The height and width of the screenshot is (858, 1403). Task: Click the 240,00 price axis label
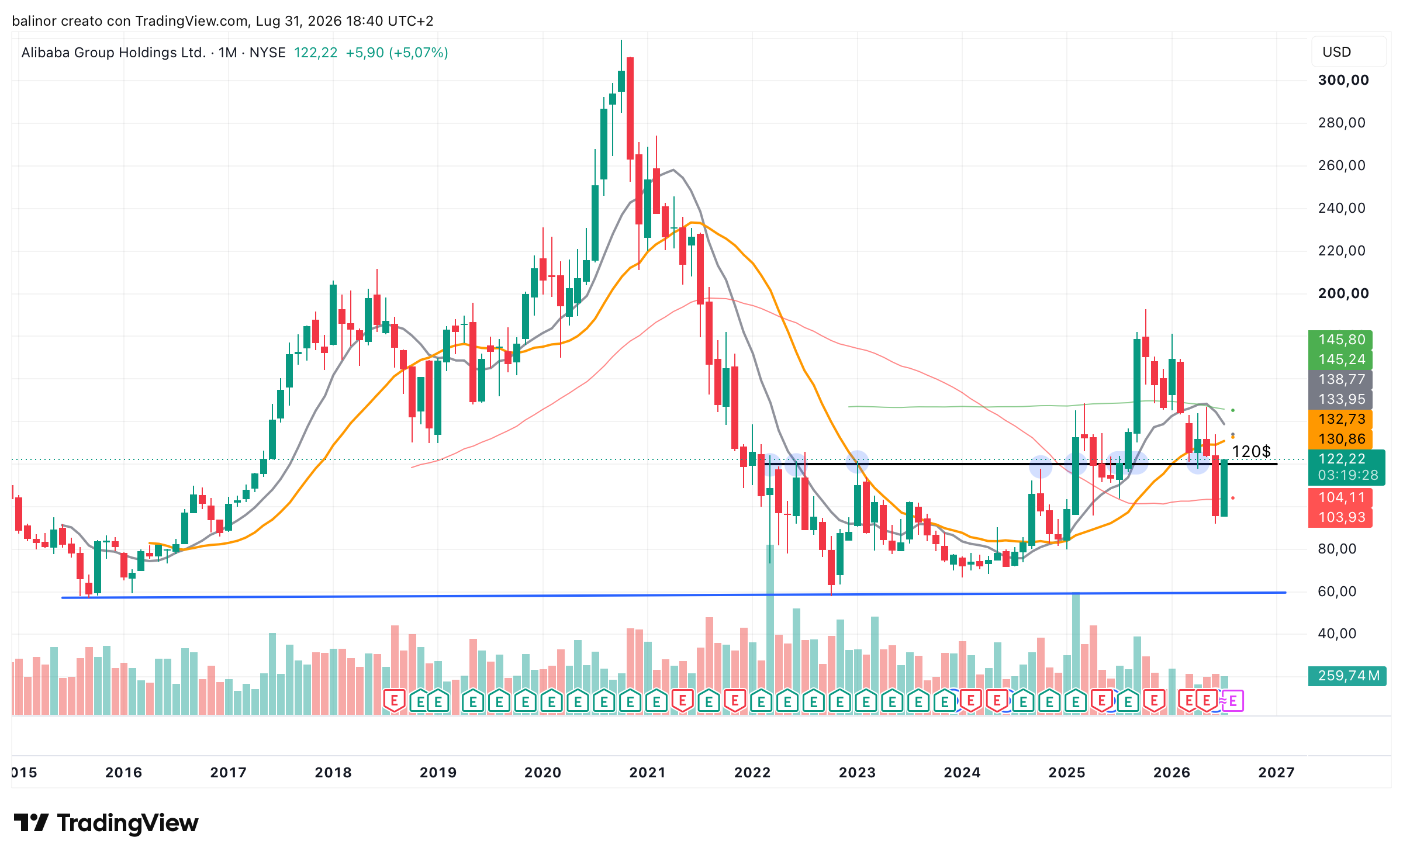point(1342,208)
